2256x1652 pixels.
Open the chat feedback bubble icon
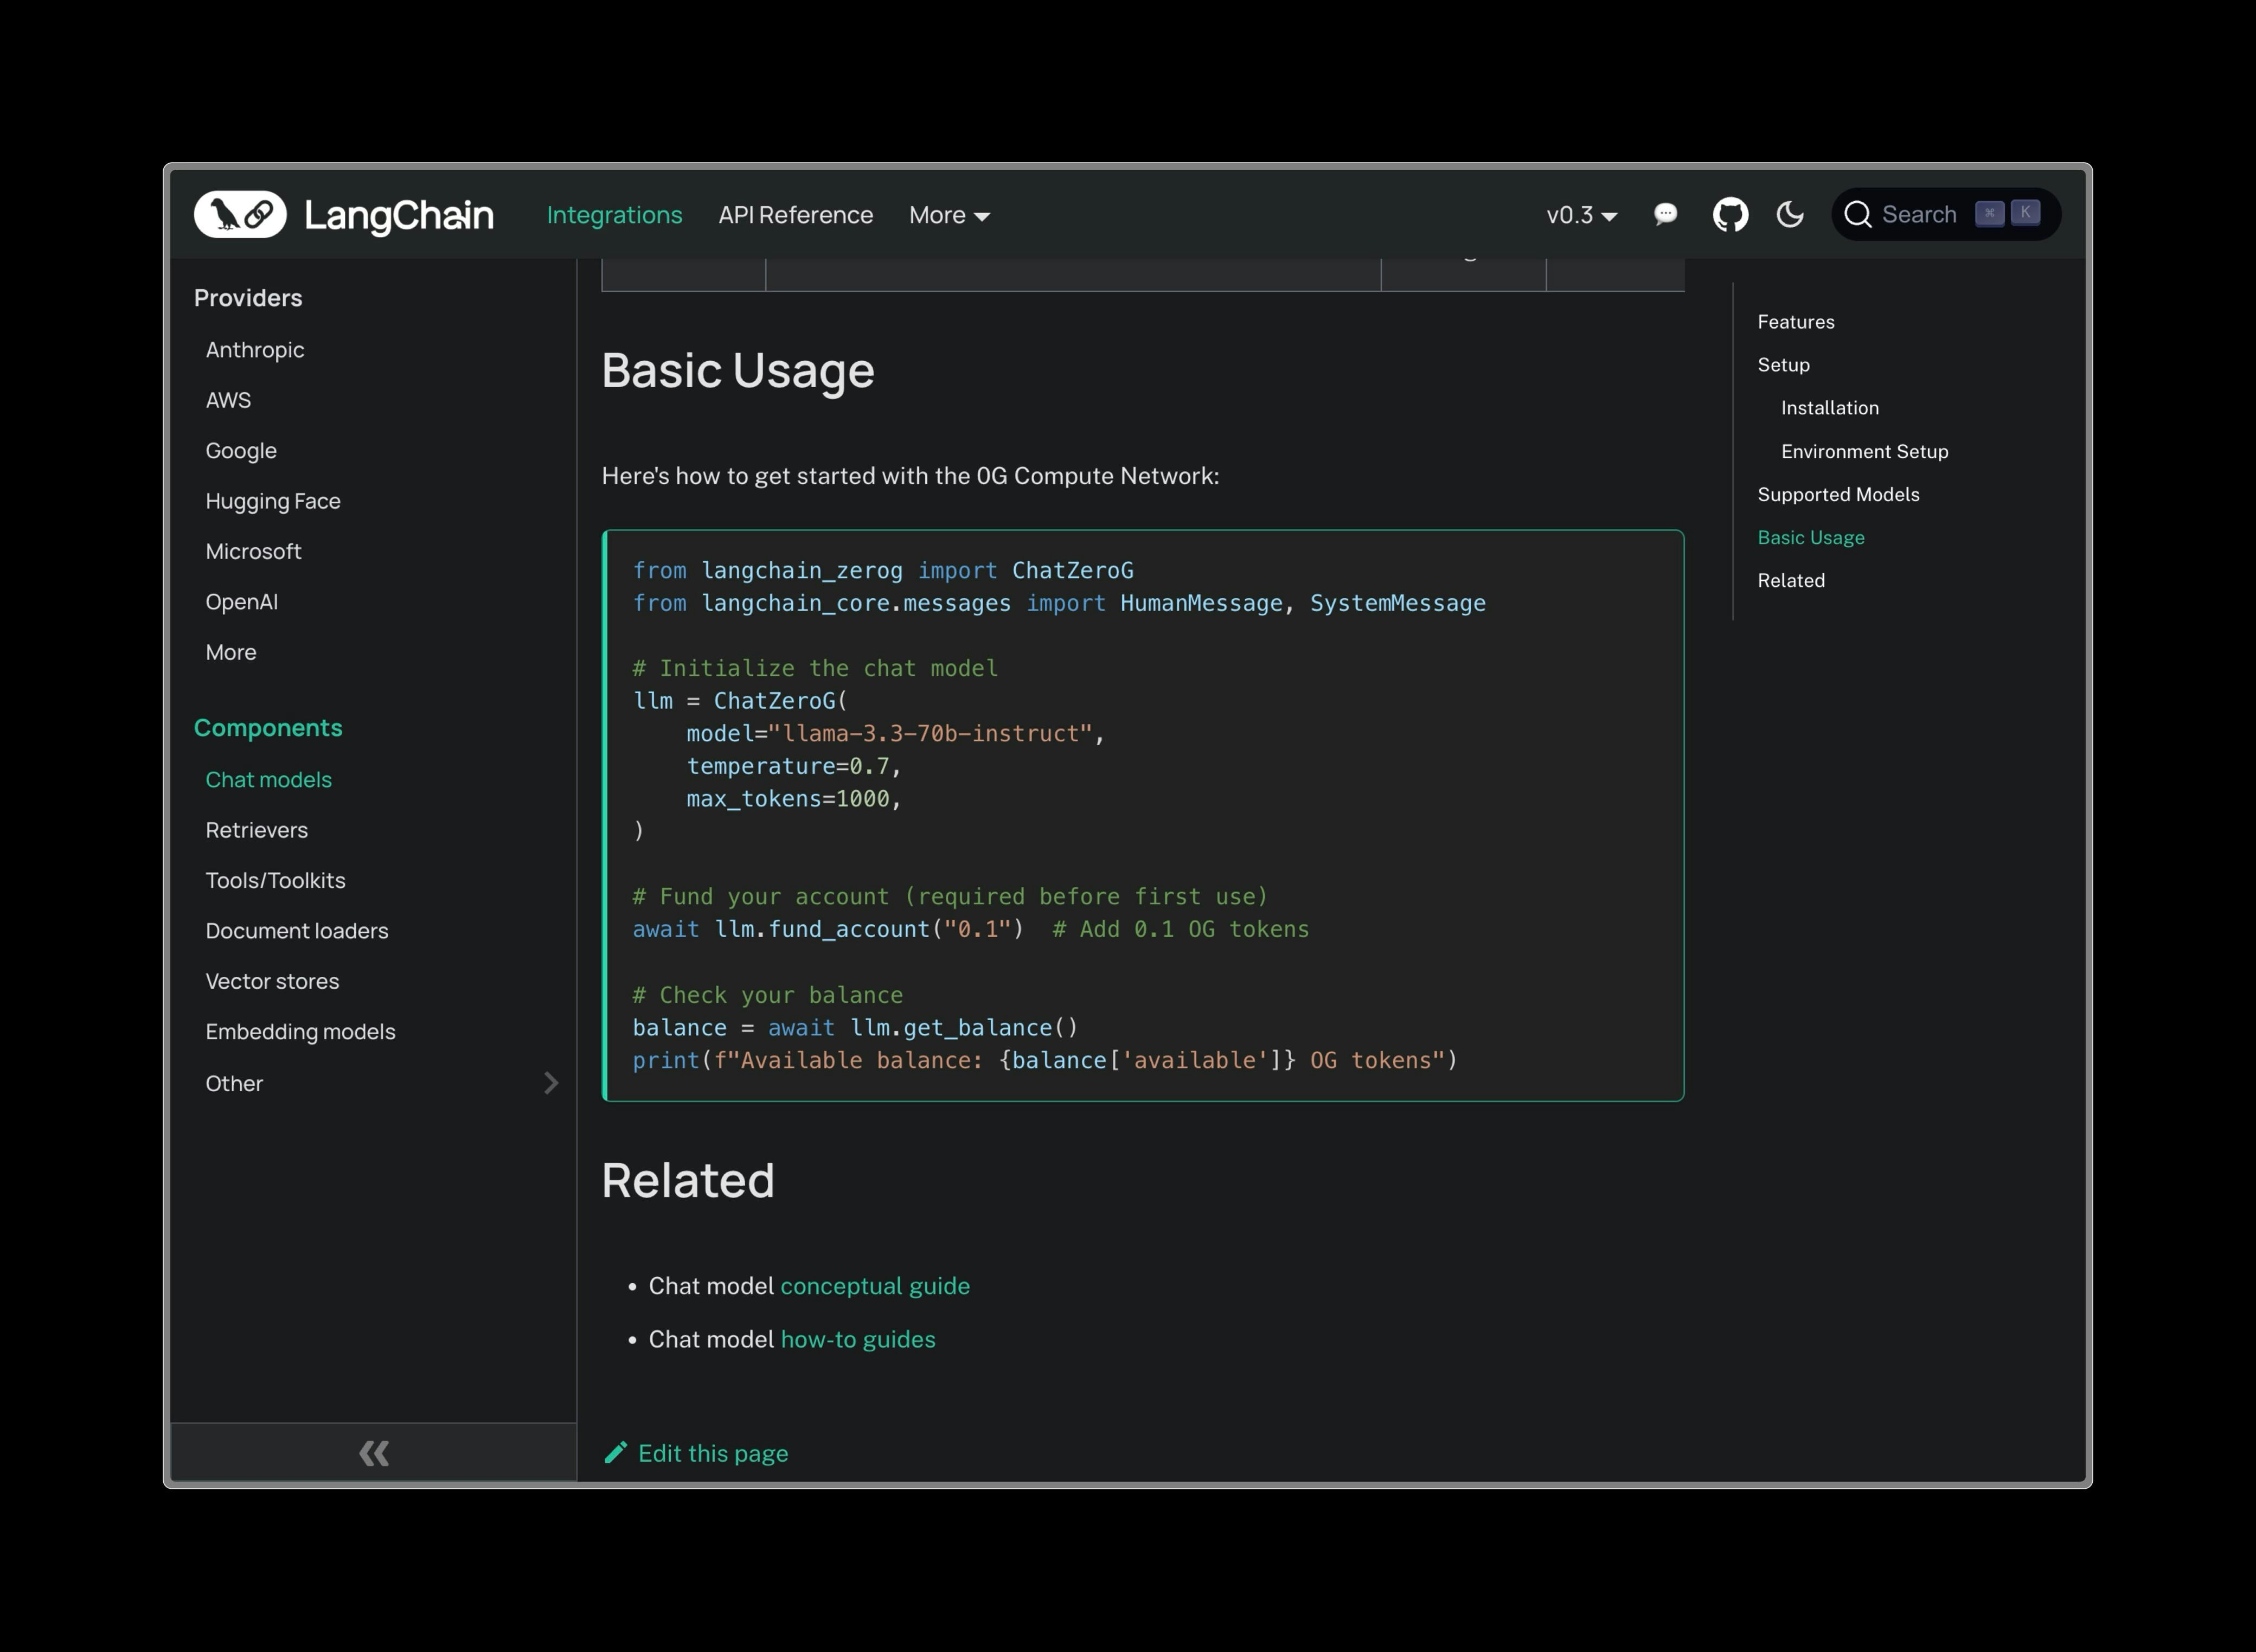coord(1665,214)
